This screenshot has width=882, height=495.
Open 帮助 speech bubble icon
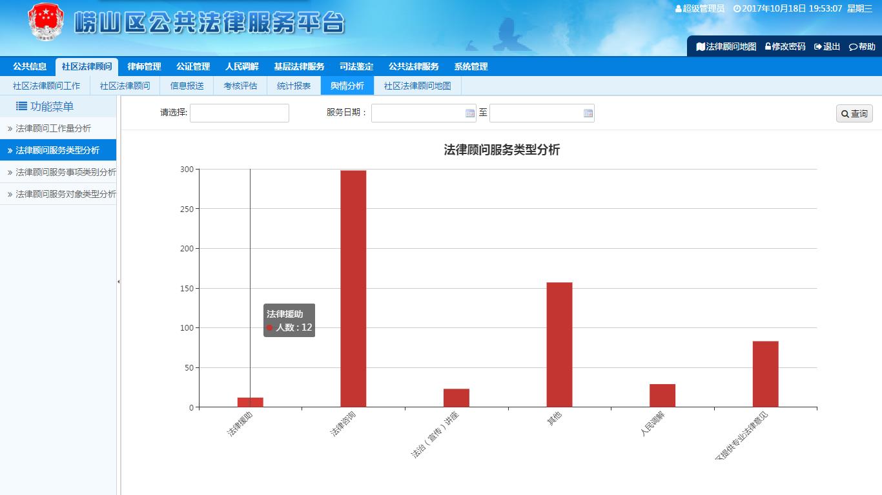(x=853, y=47)
